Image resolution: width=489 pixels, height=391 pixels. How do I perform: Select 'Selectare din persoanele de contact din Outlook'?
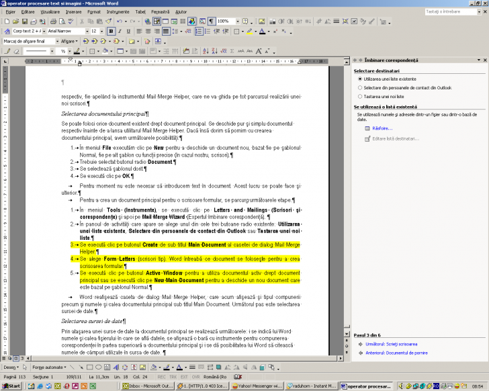(360, 87)
